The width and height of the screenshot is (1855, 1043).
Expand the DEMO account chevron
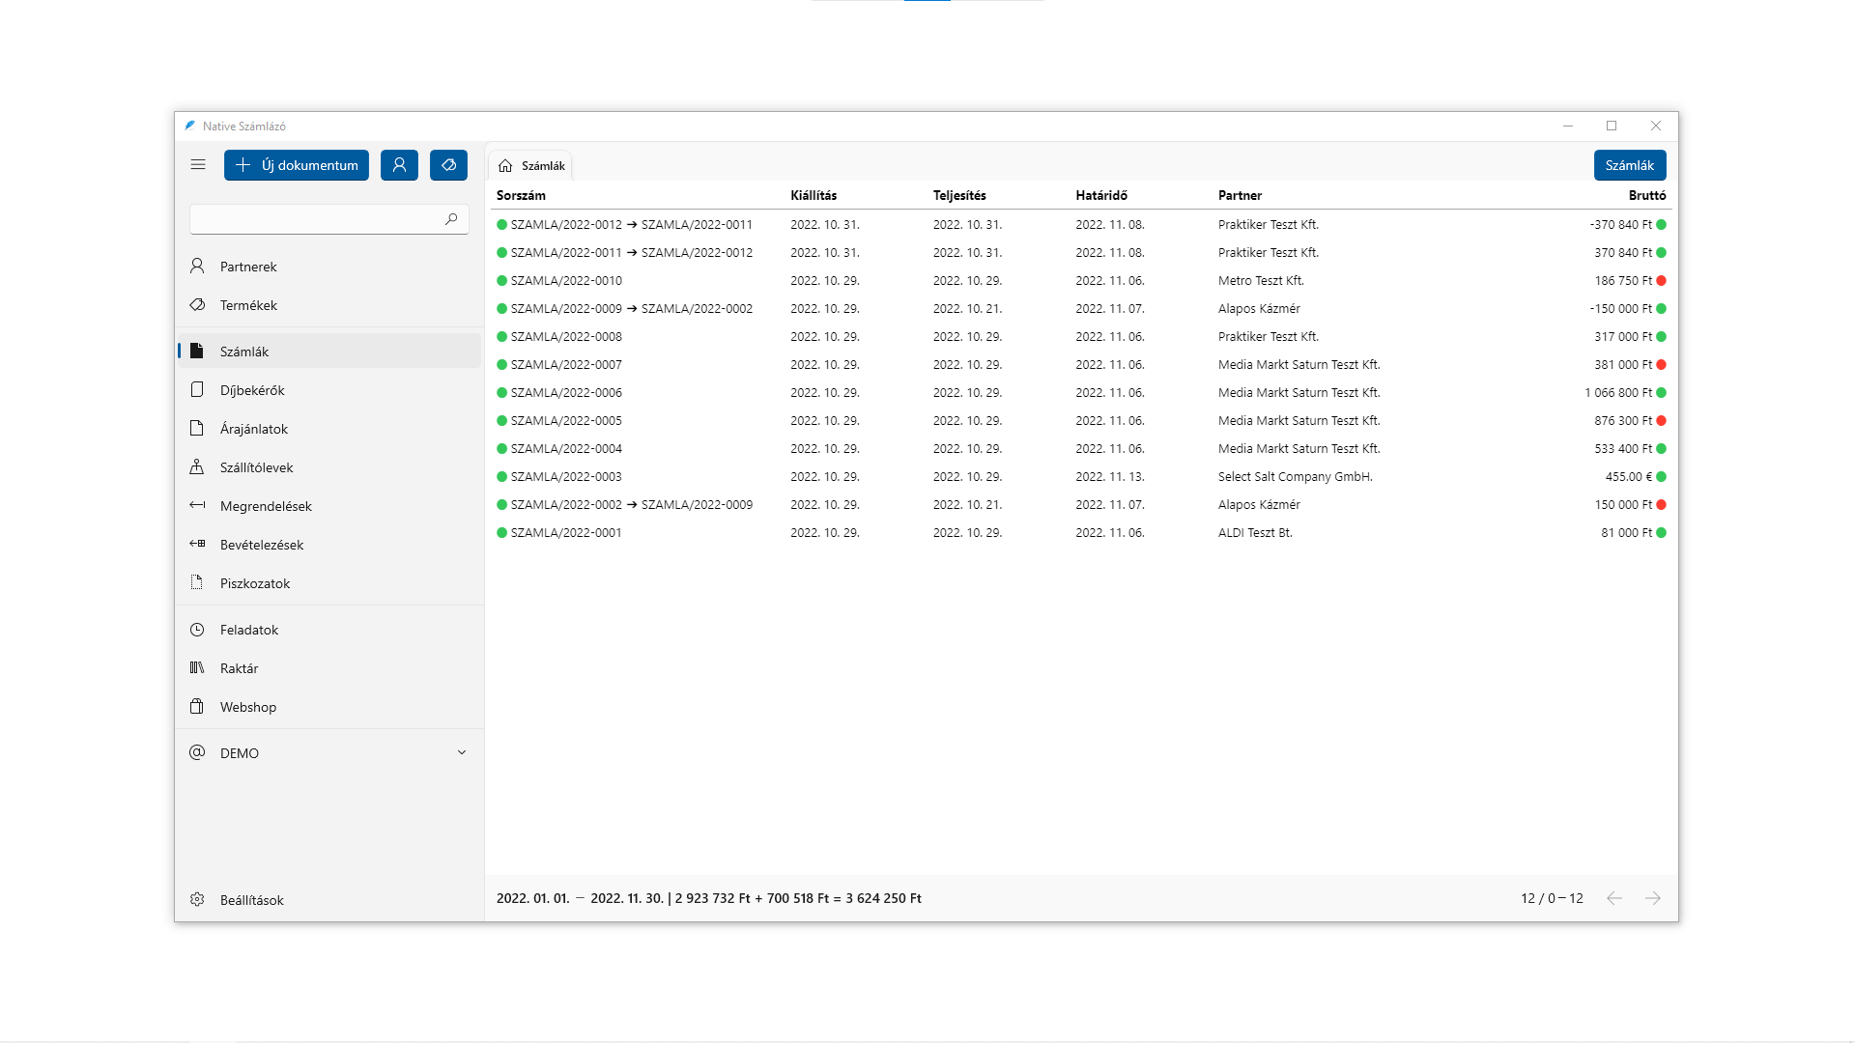462,753
